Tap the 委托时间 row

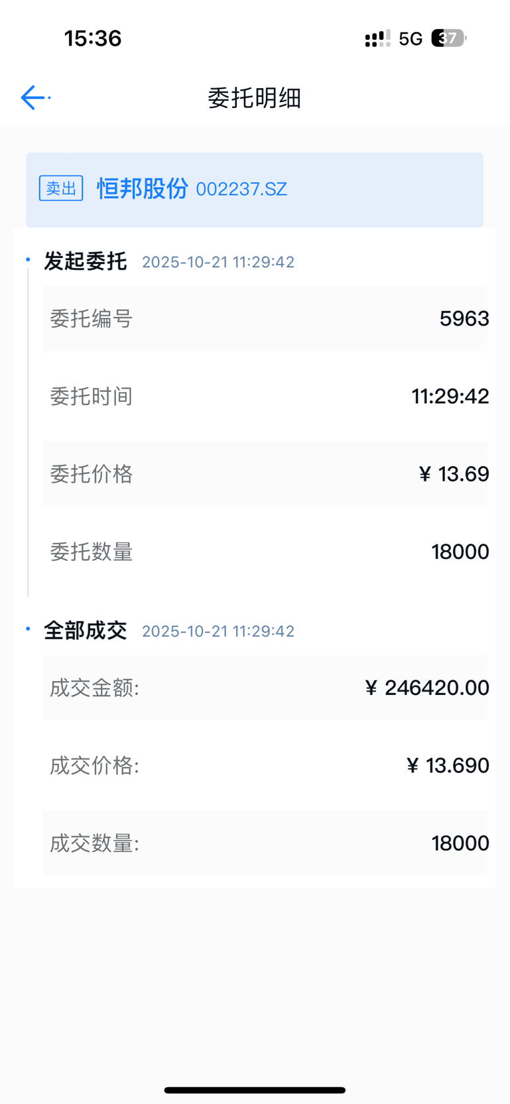[x=265, y=397]
